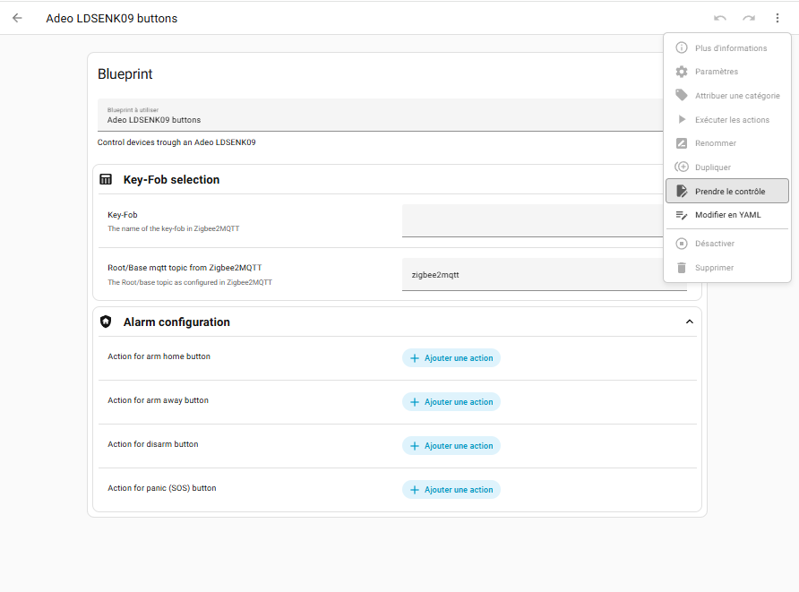Collapse the Alarm configuration section
799x592 pixels.
pos(689,322)
